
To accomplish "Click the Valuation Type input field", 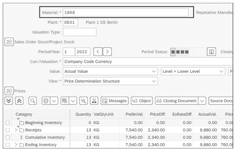I will [80, 32].
